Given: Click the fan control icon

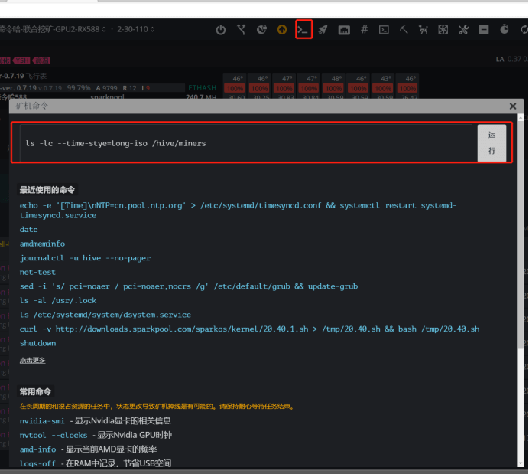Looking at the screenshot, I should (x=443, y=30).
